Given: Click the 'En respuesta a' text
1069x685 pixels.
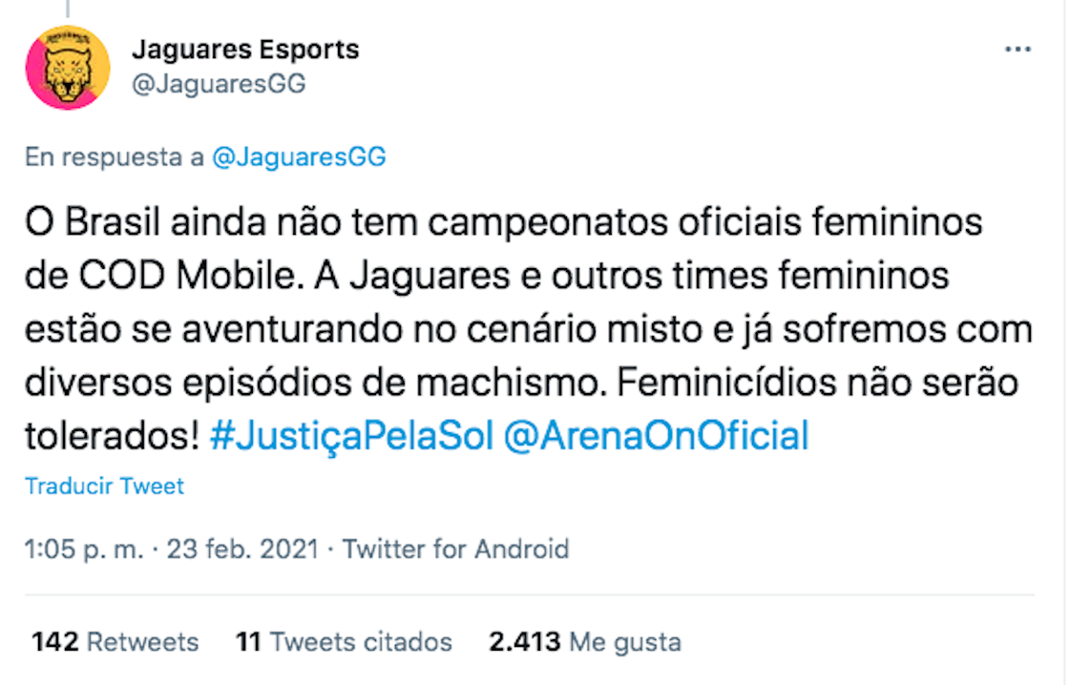Looking at the screenshot, I should [x=115, y=157].
